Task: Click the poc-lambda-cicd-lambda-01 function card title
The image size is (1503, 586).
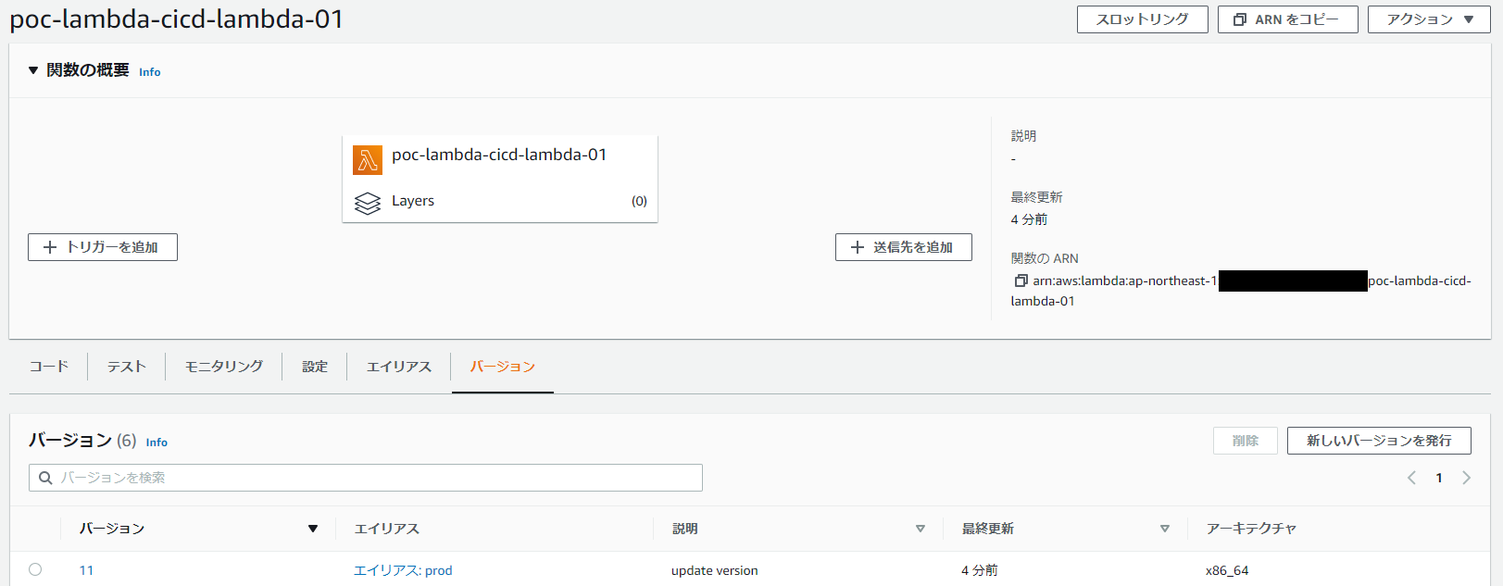Action: (x=499, y=155)
